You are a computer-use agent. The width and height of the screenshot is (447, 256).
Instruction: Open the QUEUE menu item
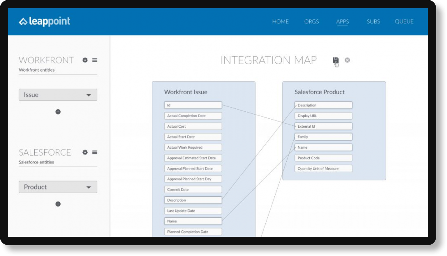pyautogui.click(x=404, y=22)
